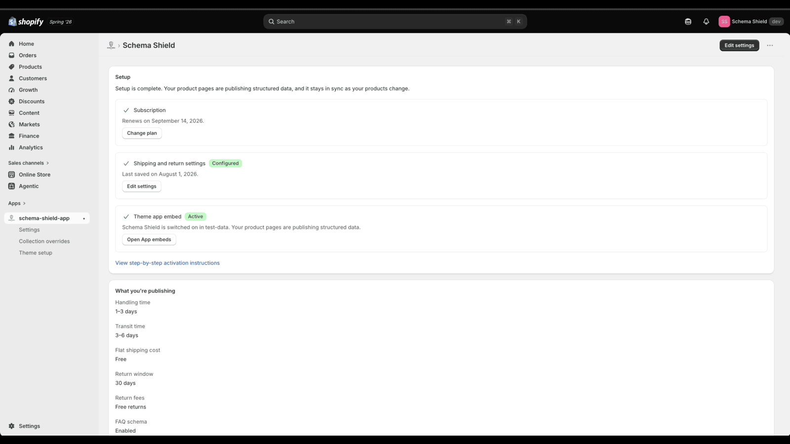Click the FAQ schema 'Enabled' value
790x444 pixels.
point(125,431)
